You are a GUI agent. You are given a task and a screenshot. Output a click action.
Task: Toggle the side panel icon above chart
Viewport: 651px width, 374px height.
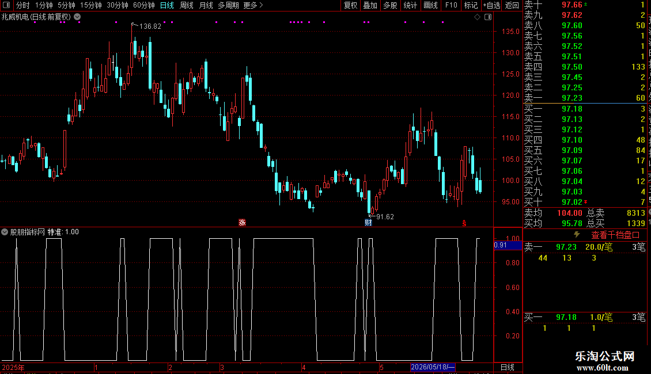tap(488, 17)
